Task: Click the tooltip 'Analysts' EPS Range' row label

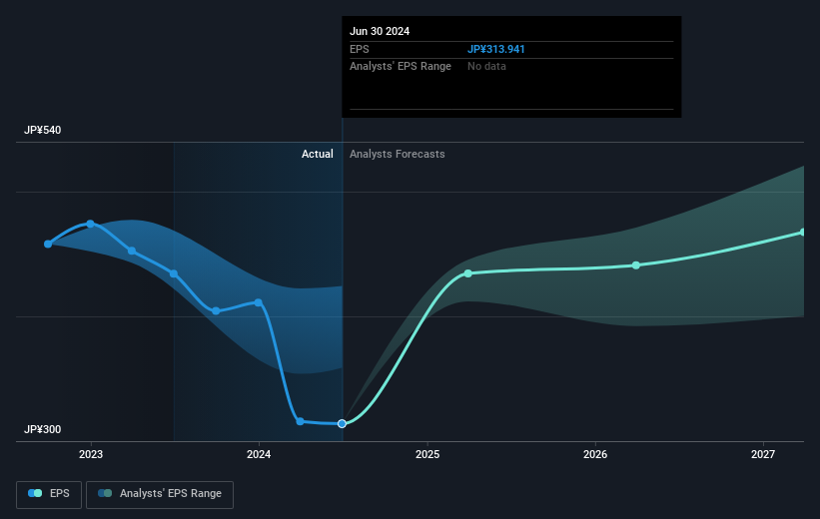Action: (x=401, y=67)
